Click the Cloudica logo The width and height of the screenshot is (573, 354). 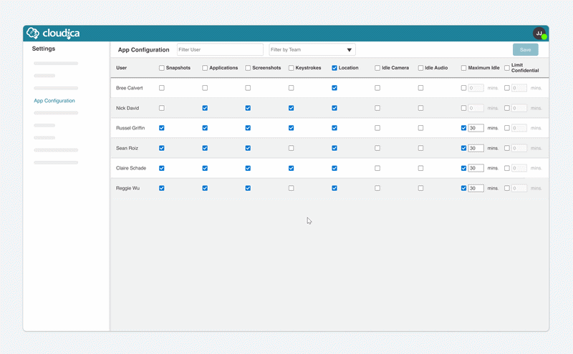[x=53, y=33]
